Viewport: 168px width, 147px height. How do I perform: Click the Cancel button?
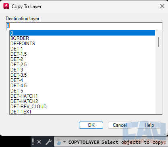[x=120, y=125]
